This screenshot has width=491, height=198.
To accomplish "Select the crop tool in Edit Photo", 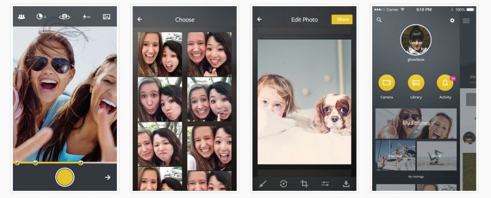I will click(x=304, y=184).
